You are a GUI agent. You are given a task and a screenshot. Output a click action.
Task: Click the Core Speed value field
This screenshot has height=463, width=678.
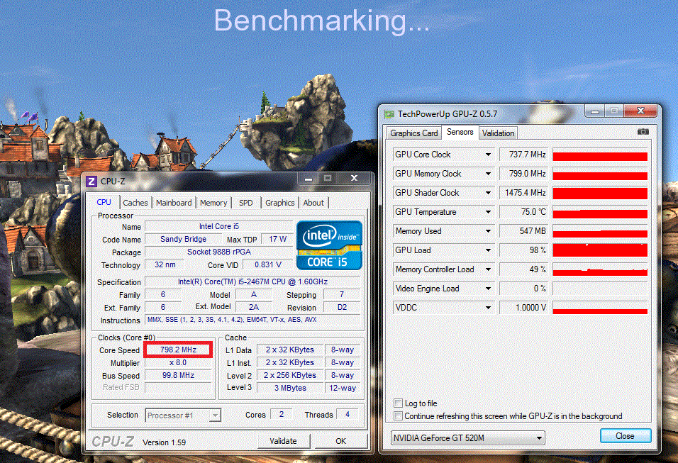tap(178, 350)
